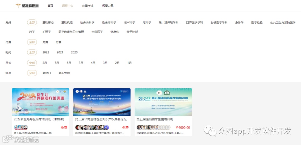Sort courses by 最热门
This screenshot has height=145, width=301.
tap(47, 73)
